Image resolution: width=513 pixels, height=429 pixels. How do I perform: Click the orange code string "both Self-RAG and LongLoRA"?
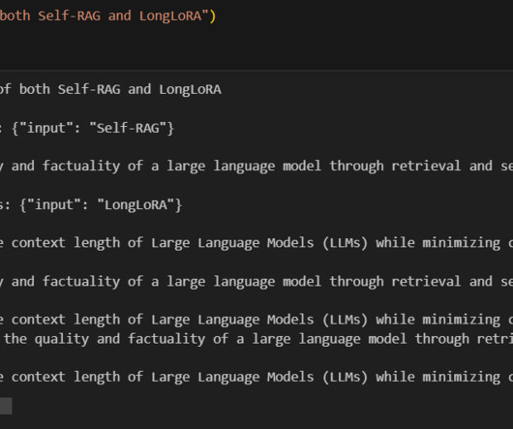tap(105, 15)
